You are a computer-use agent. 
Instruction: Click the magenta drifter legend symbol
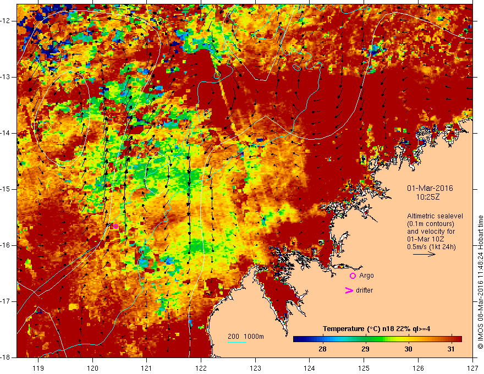(349, 290)
